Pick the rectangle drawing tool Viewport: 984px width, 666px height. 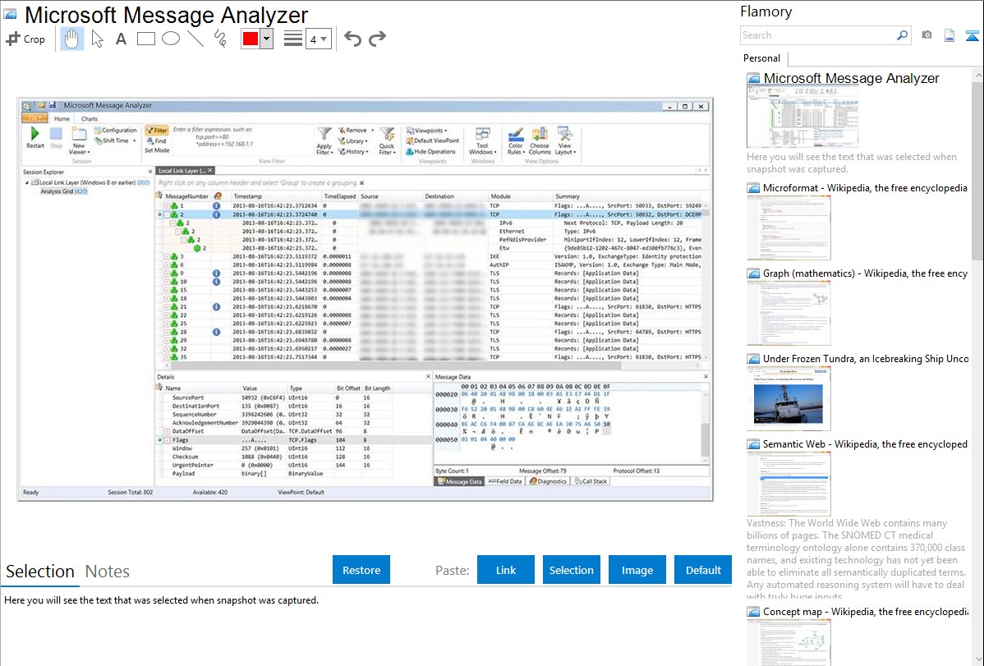(x=145, y=39)
